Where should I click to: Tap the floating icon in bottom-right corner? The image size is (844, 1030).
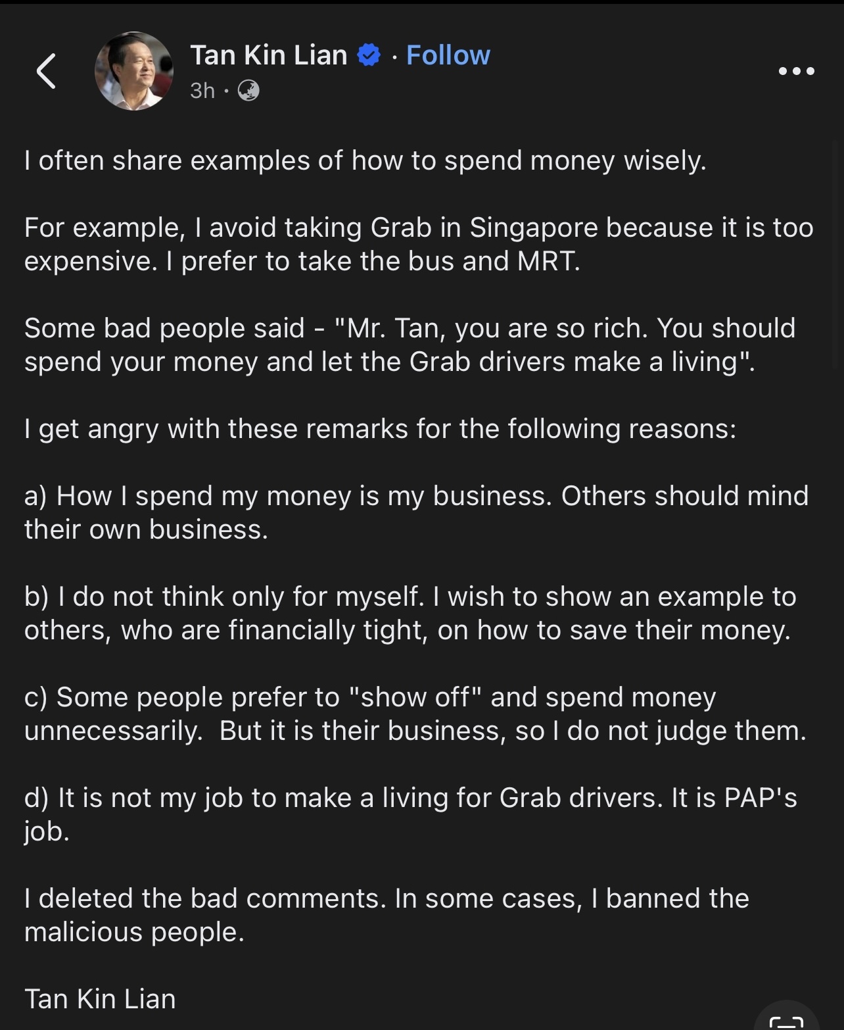[786, 1018]
